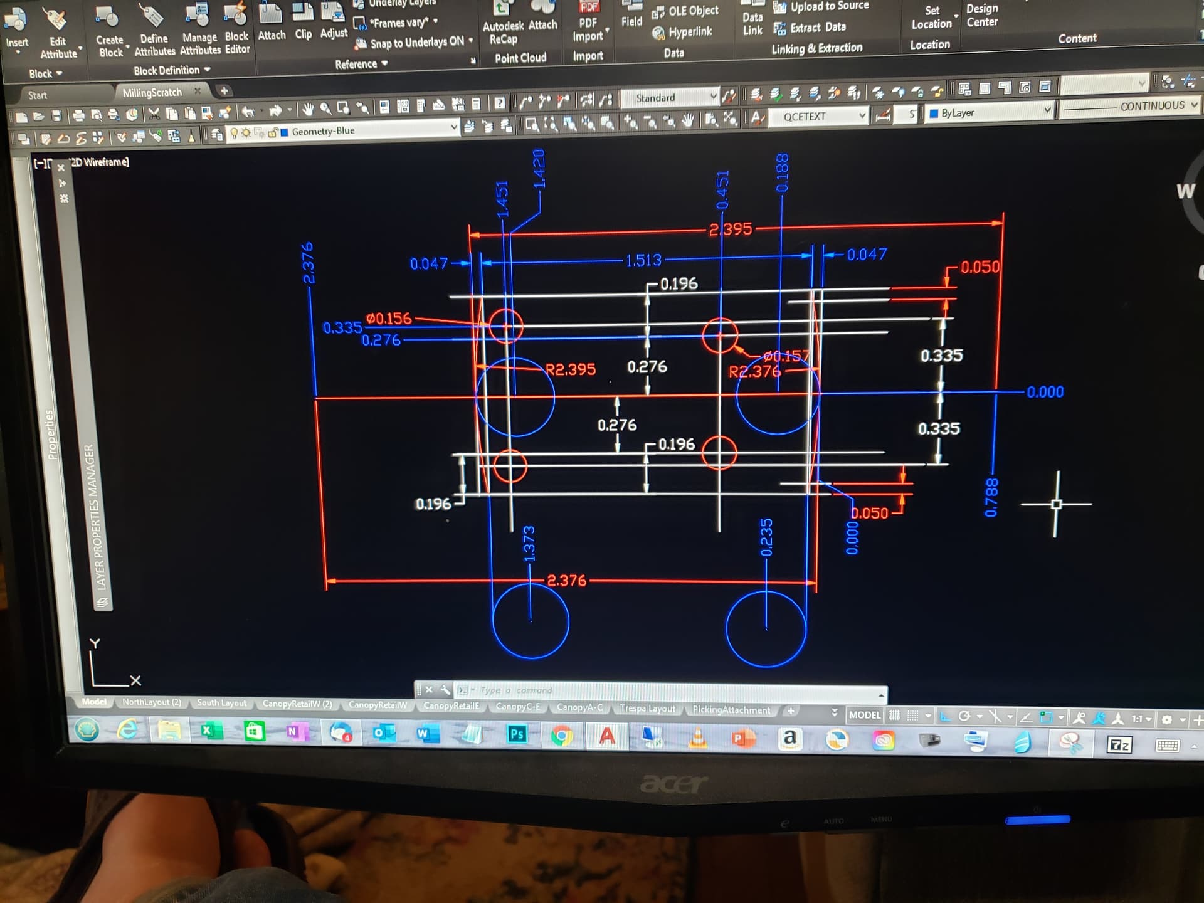Image resolution: width=1204 pixels, height=903 pixels.
Task: Open the CONTINUOUS linetype dropdown
Action: (1193, 105)
